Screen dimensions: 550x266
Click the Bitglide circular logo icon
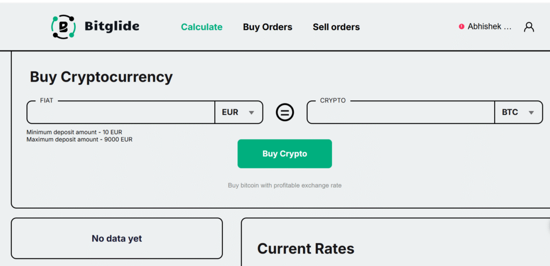pos(63,27)
